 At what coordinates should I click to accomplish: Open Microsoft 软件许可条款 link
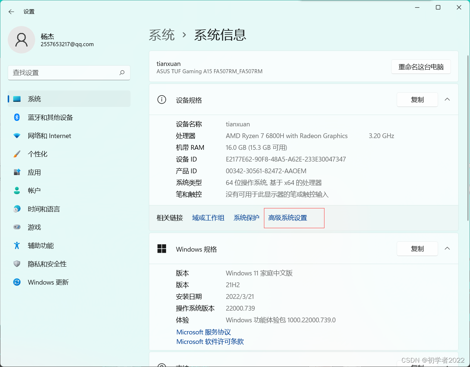pyautogui.click(x=210, y=342)
